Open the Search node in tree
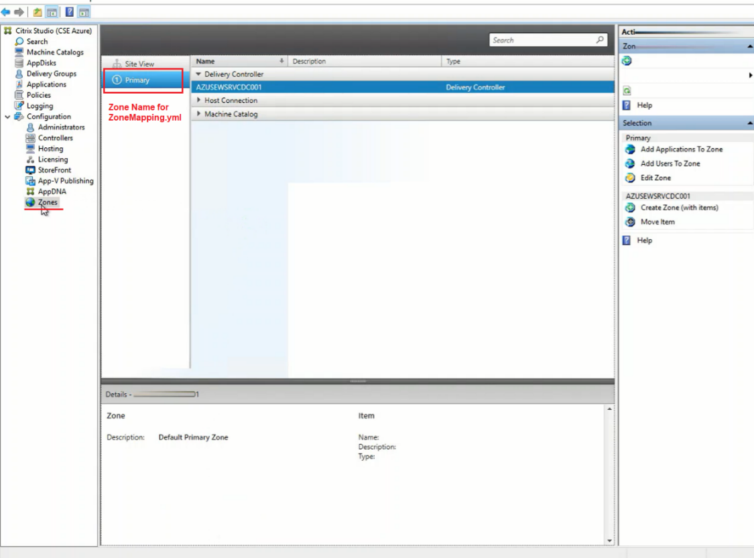Screen dimensions: 754x558 click(37, 42)
